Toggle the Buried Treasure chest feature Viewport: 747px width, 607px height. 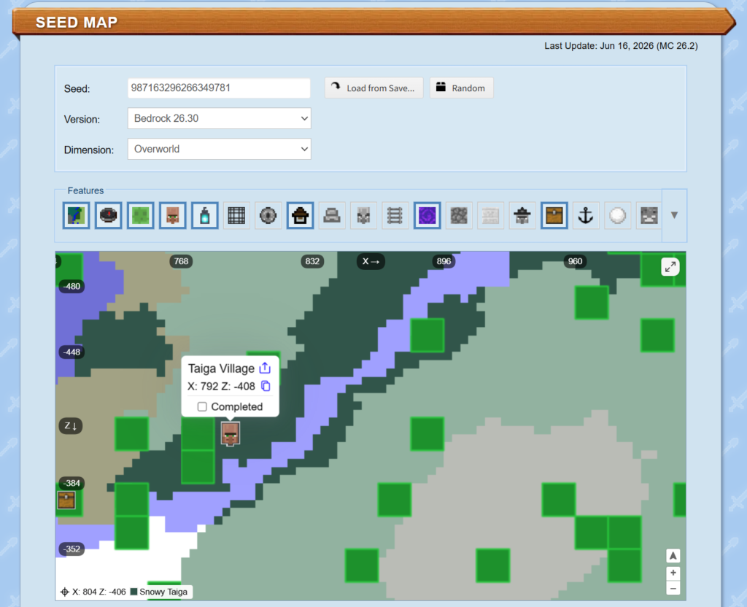554,215
